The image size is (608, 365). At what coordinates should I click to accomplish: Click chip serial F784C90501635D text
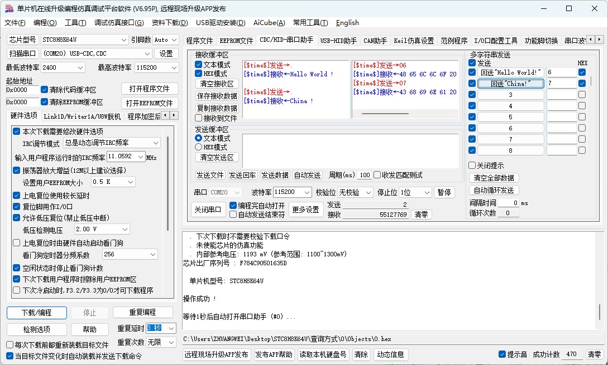pyautogui.click(x=263, y=263)
